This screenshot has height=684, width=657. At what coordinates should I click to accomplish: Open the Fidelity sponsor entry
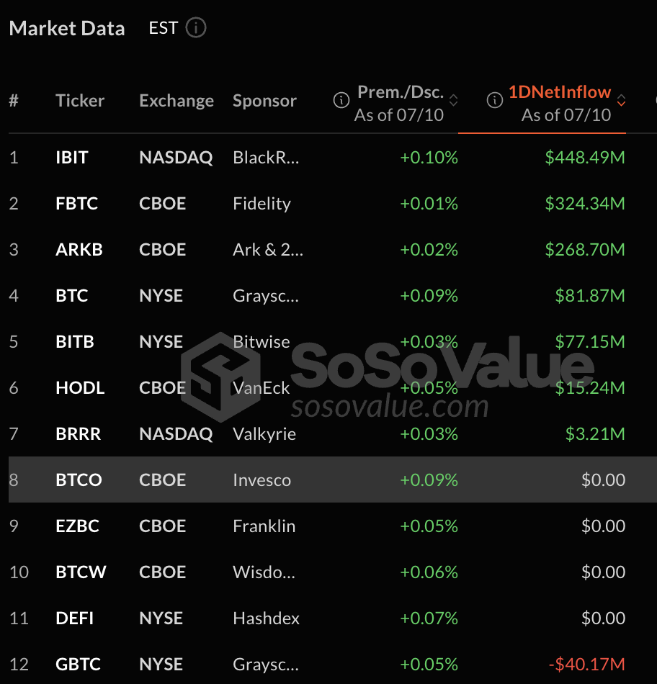[x=262, y=203]
